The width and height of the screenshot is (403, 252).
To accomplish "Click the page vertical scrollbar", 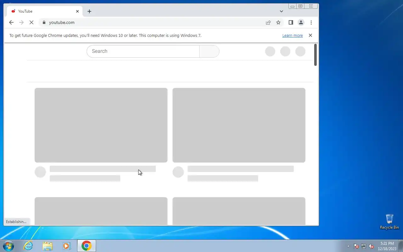I will pos(315,55).
